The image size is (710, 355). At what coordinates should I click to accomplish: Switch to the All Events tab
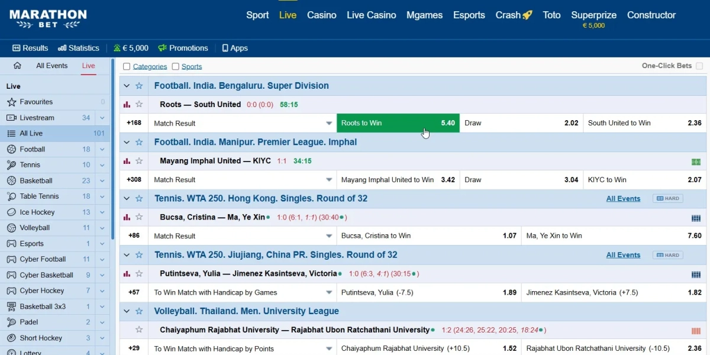pos(52,66)
